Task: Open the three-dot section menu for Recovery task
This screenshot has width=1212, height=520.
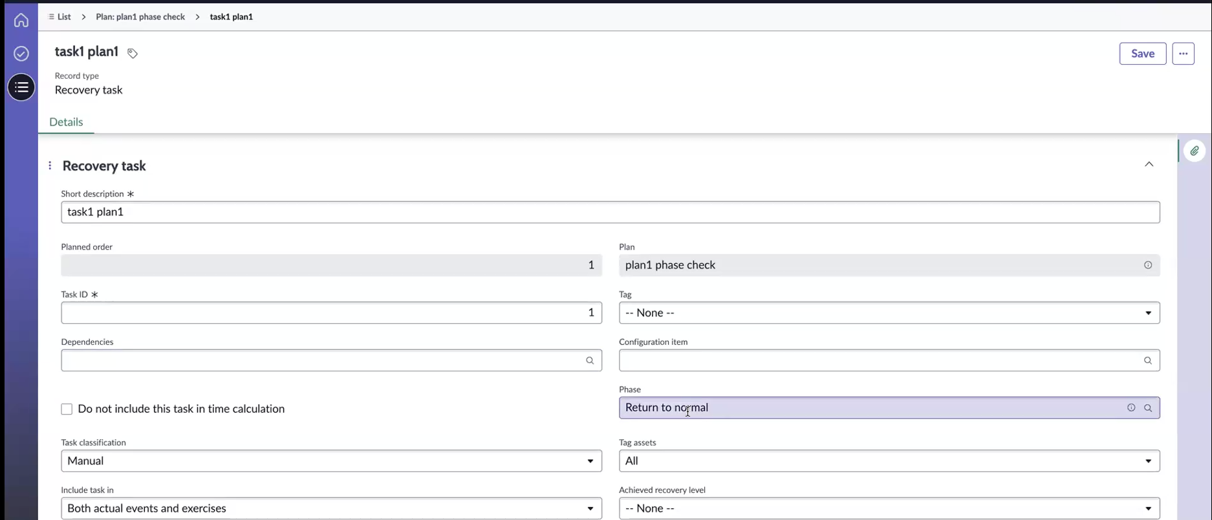Action: (x=50, y=166)
